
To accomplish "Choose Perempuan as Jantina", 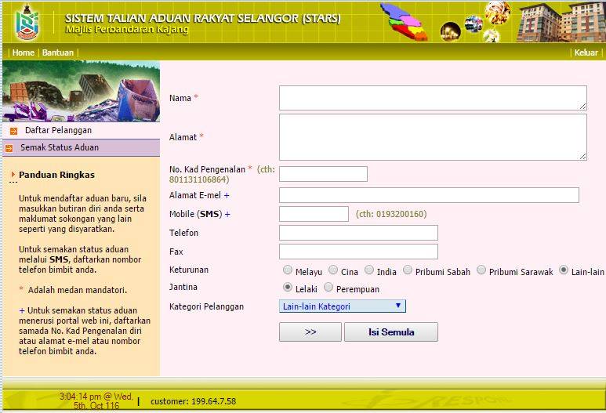I will point(328,287).
